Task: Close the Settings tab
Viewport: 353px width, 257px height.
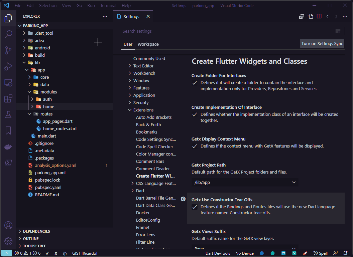Action: pyautogui.click(x=148, y=16)
